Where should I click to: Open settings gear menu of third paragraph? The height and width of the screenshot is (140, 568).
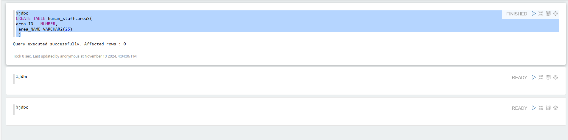[x=555, y=108]
